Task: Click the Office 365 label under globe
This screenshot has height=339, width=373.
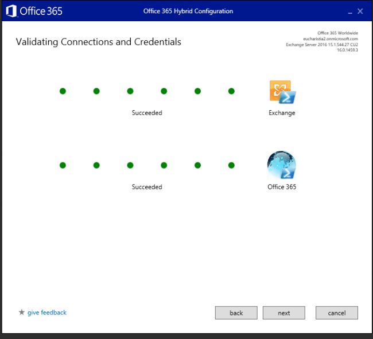Action: click(282, 187)
